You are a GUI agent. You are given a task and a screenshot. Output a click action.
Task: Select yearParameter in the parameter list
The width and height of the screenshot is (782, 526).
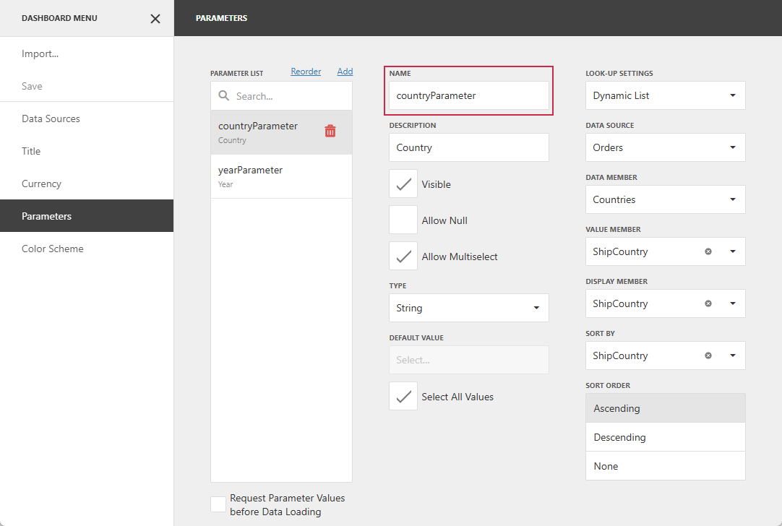click(281, 176)
